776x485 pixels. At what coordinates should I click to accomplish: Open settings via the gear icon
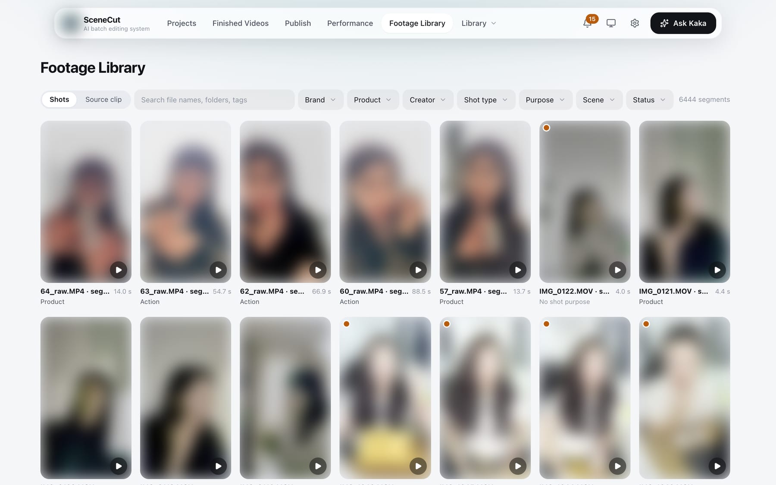tap(635, 23)
